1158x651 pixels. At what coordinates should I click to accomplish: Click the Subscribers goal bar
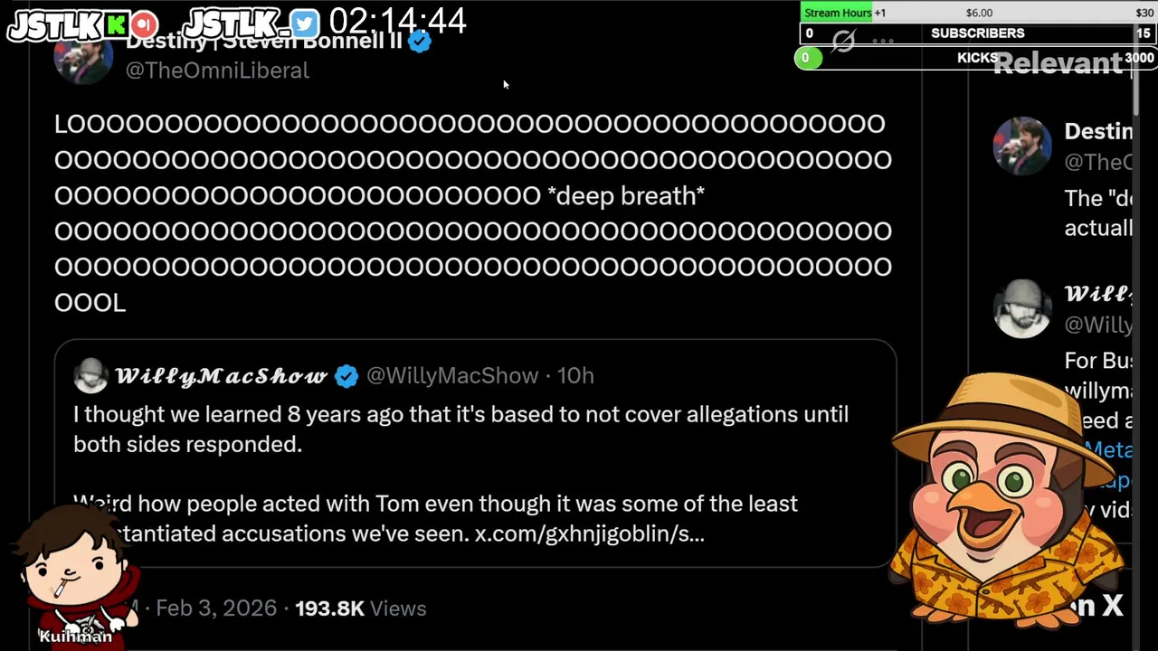[x=977, y=33]
